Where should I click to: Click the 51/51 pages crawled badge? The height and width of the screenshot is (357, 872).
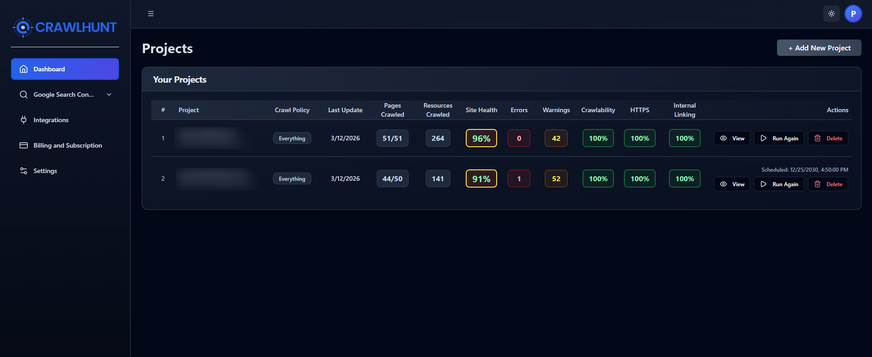[392, 138]
